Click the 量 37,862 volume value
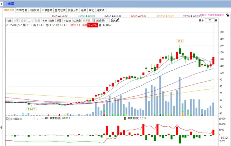Viewport: 231px width, 146px height. 105,25
